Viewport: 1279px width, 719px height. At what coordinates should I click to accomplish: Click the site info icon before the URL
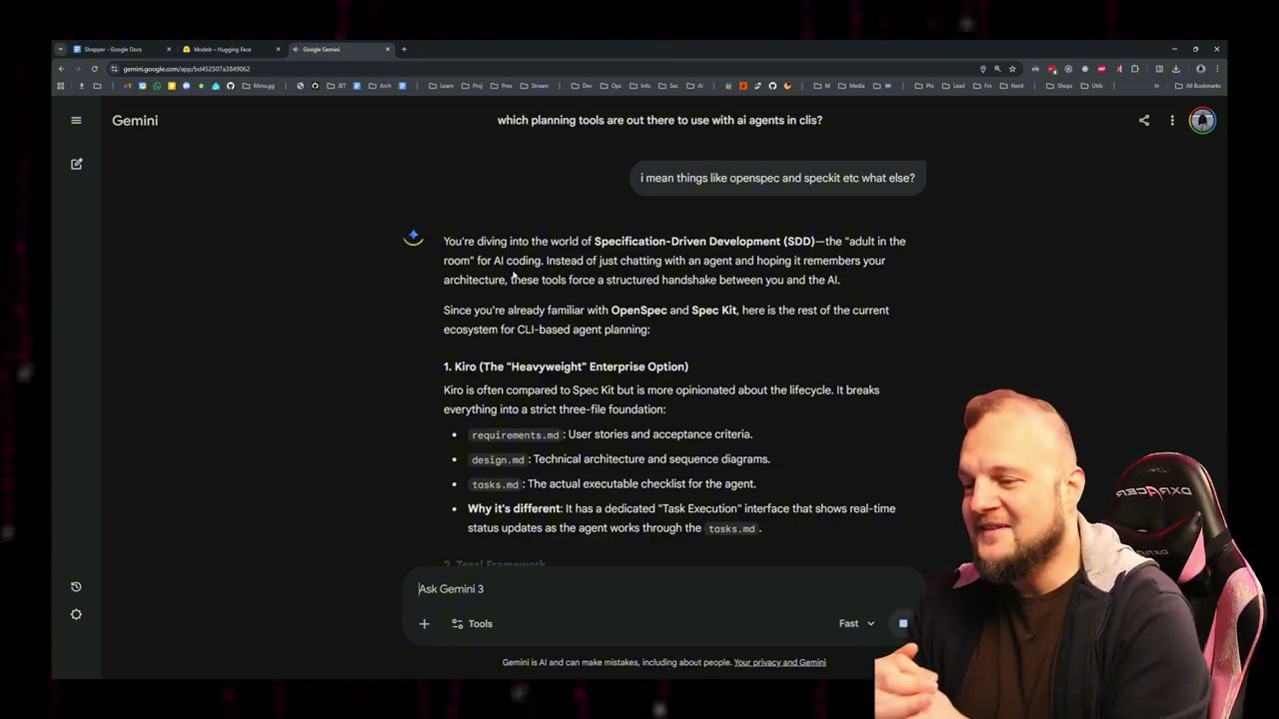point(114,69)
